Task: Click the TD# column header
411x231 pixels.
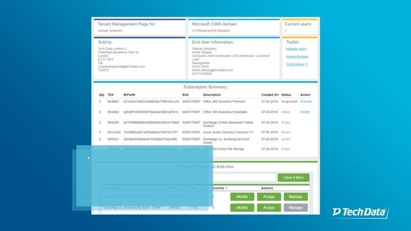Action: [110, 95]
